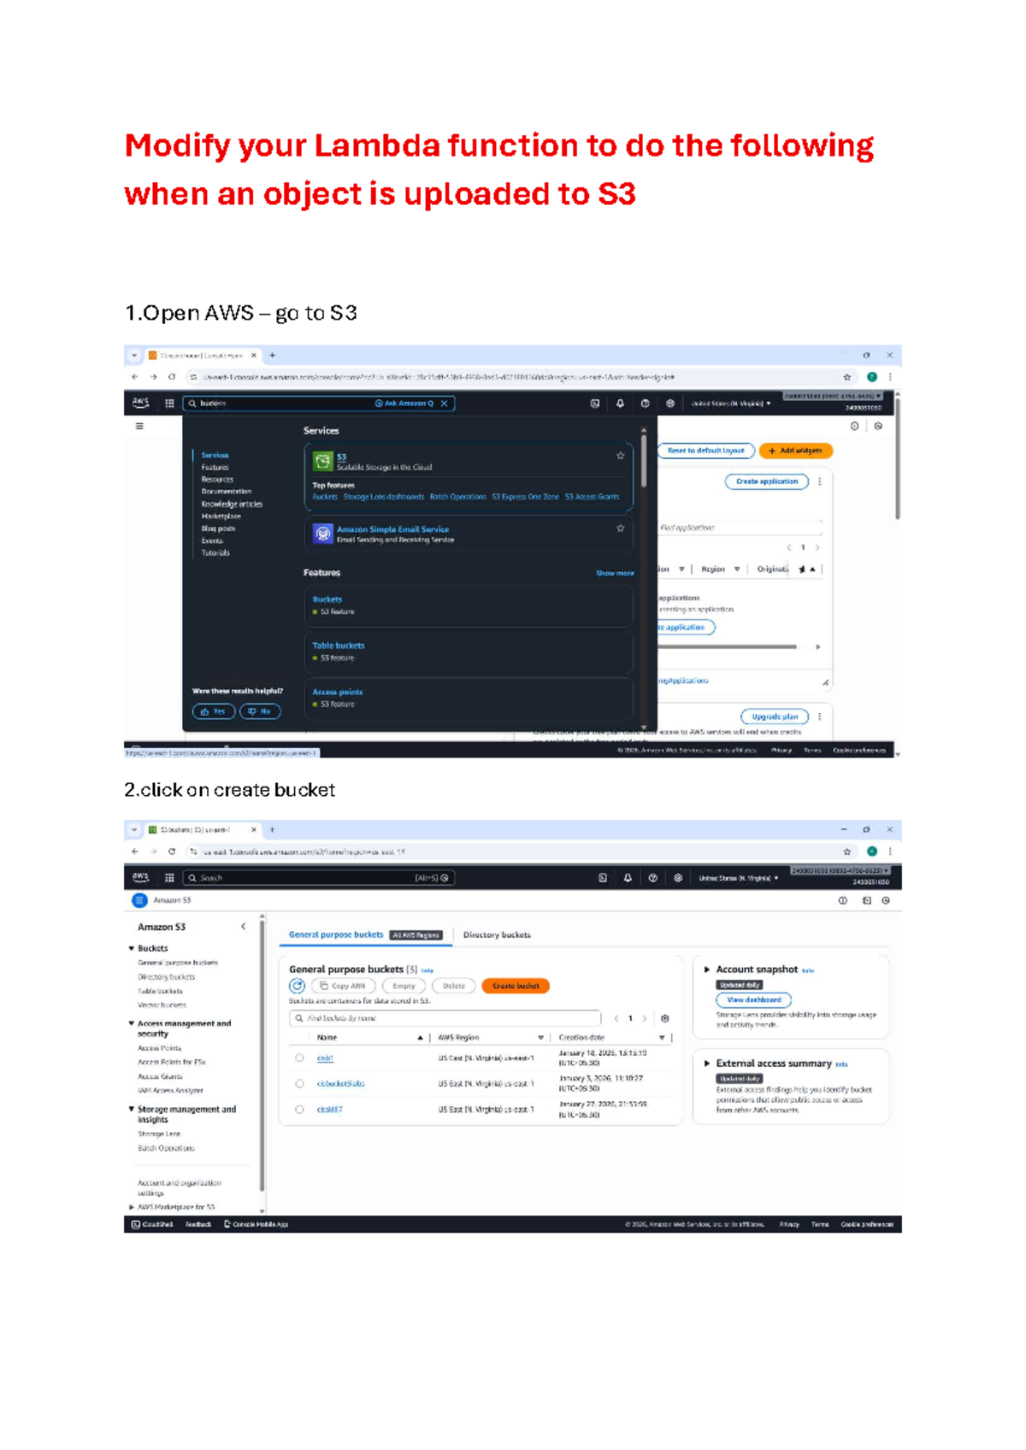1026x1450 pixels.
Task: Click Upgrade plan button
Action: click(x=775, y=716)
